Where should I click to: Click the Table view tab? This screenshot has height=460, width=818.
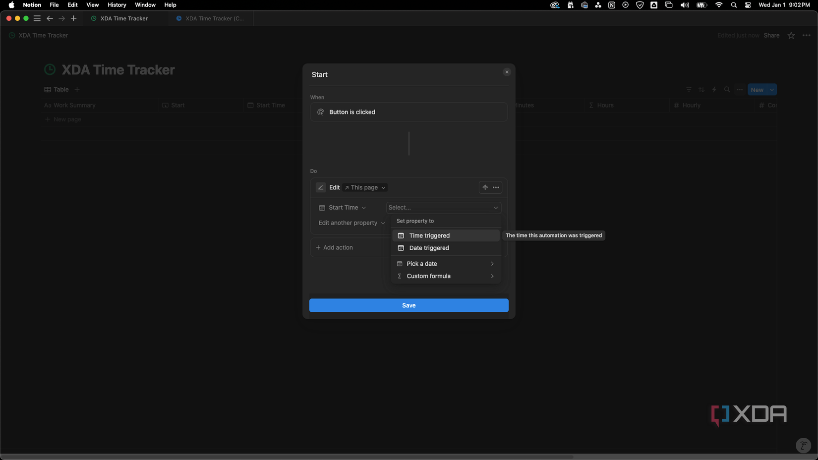57,90
